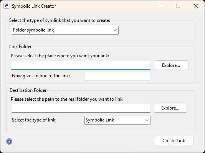Click the blue info icon
Image resolution: width=205 pixels, height=153 pixels.
[x=9, y=141]
